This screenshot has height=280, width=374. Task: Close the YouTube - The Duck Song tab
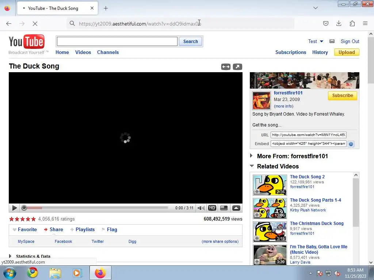pyautogui.click(x=92, y=8)
